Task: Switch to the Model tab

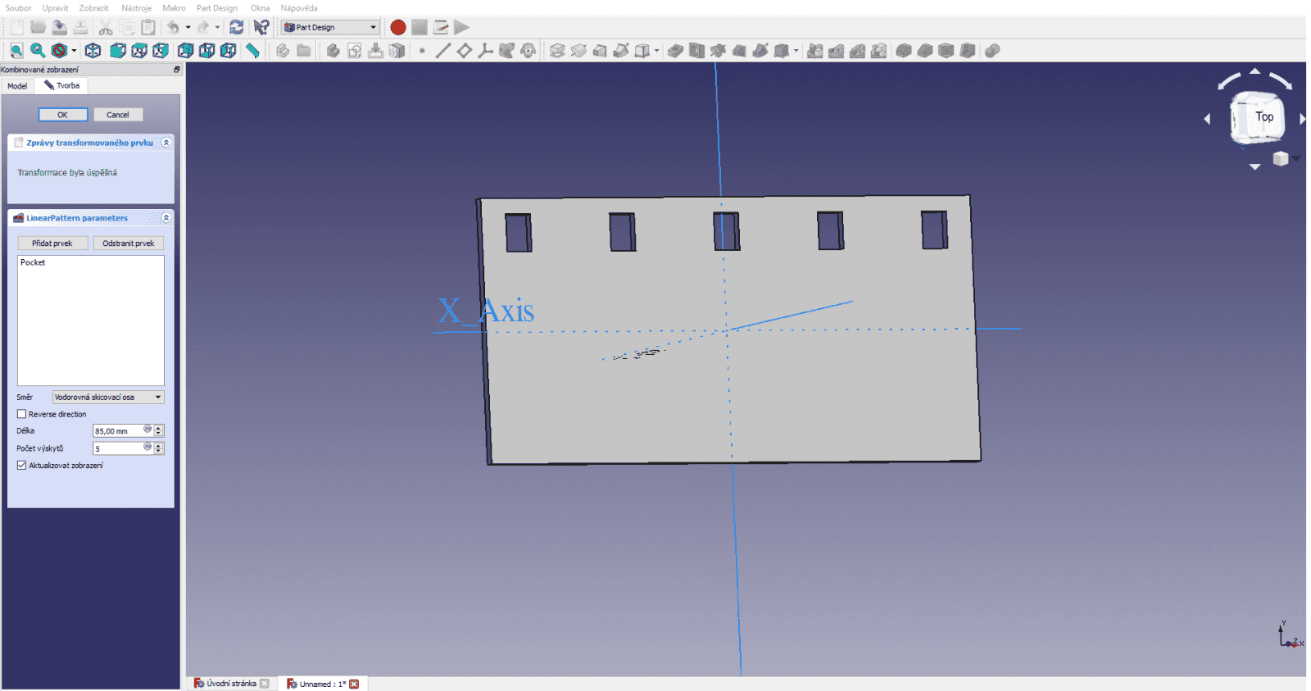Action: (x=17, y=86)
